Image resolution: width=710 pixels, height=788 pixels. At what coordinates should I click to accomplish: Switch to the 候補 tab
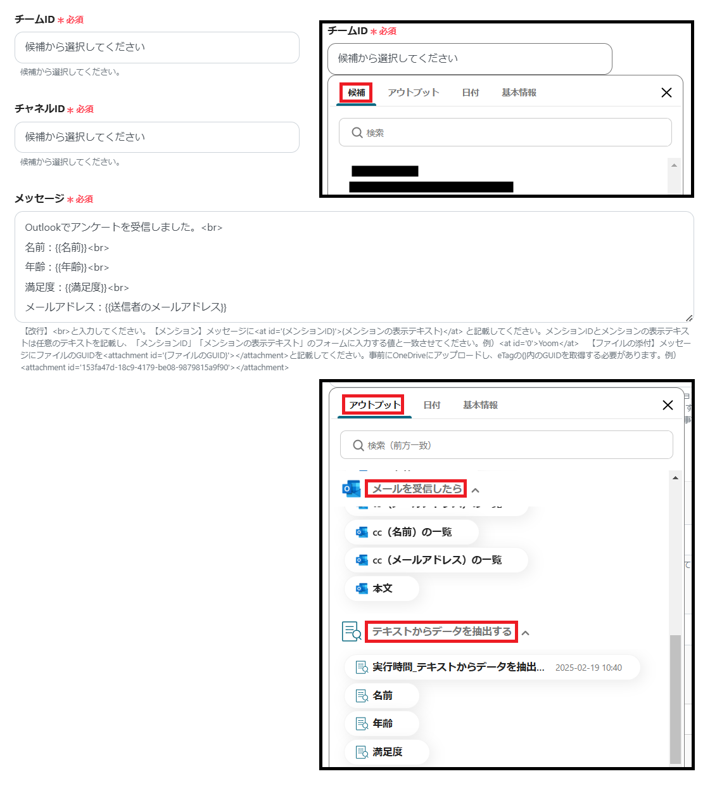(x=356, y=93)
